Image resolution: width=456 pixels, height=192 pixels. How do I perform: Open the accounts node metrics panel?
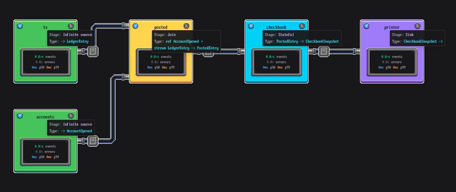45,152
